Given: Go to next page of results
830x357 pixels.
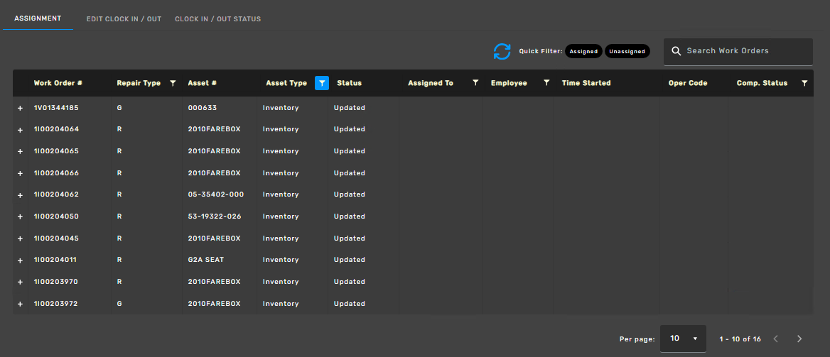Looking at the screenshot, I should pyautogui.click(x=799, y=339).
